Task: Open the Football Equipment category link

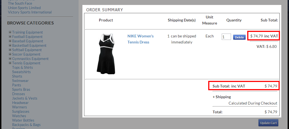Action: (x=27, y=37)
